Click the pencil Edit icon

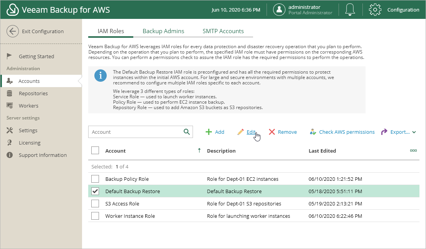pyautogui.click(x=240, y=132)
